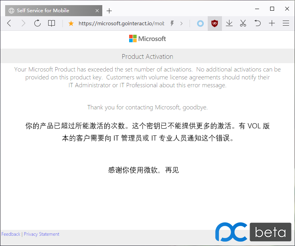
Task: Click the lightning bolt icon in address bar
Action: coord(172,23)
